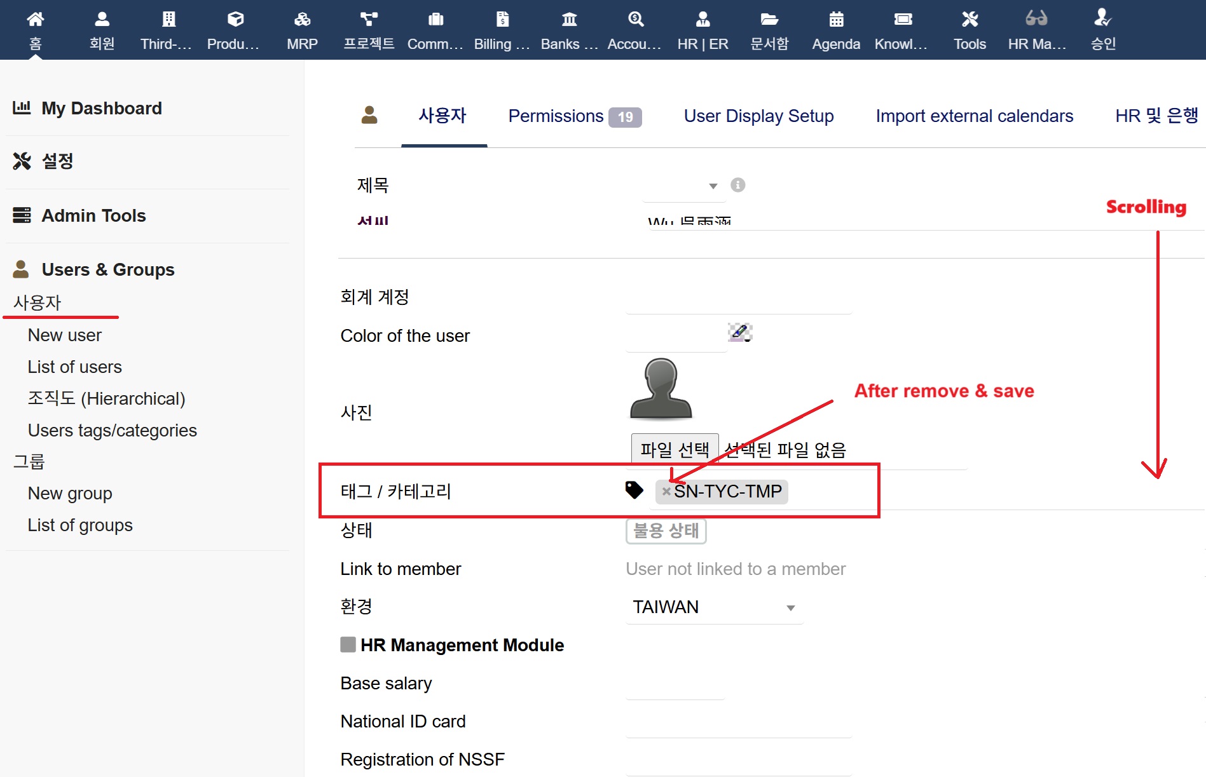Click the user photo thumbnail

pyautogui.click(x=661, y=388)
